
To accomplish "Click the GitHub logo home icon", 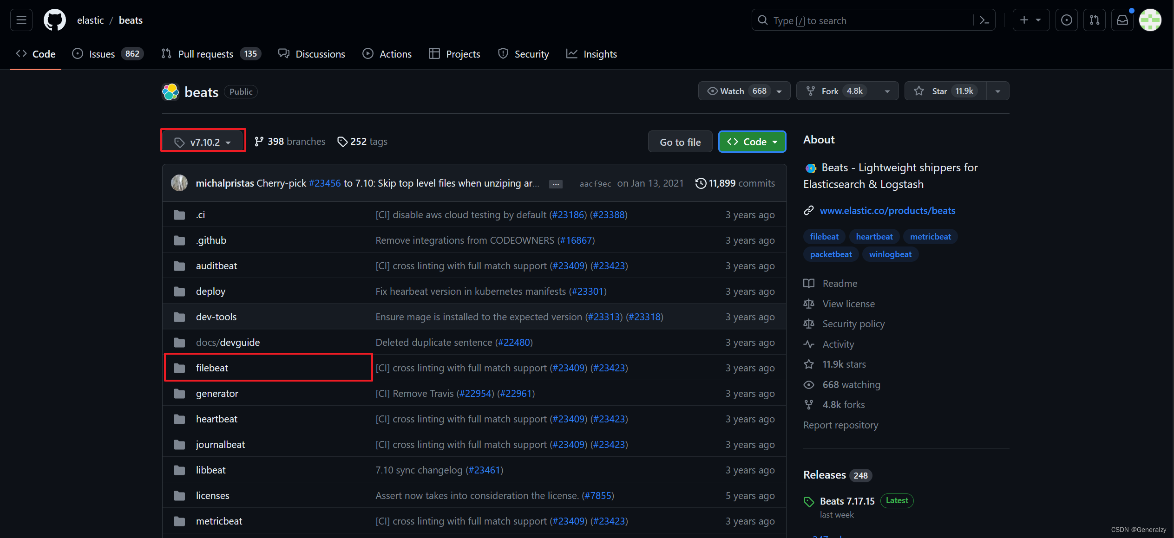I will (55, 20).
